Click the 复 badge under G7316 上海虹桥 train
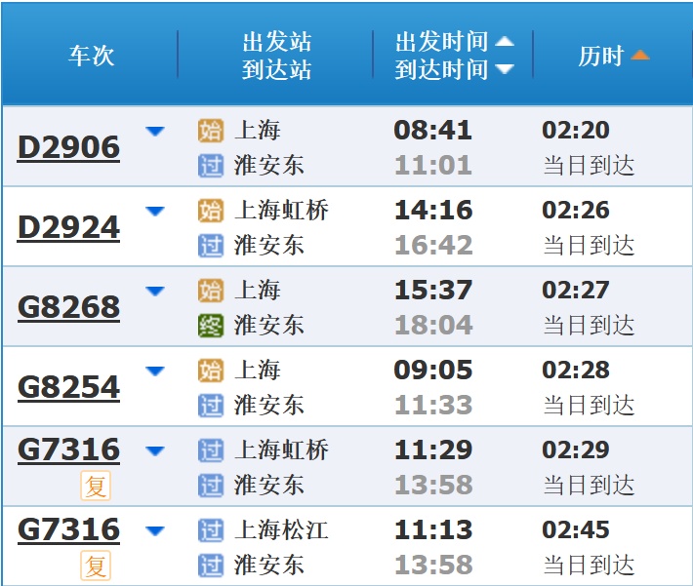Image resolution: width=693 pixels, height=586 pixels. click(x=96, y=485)
